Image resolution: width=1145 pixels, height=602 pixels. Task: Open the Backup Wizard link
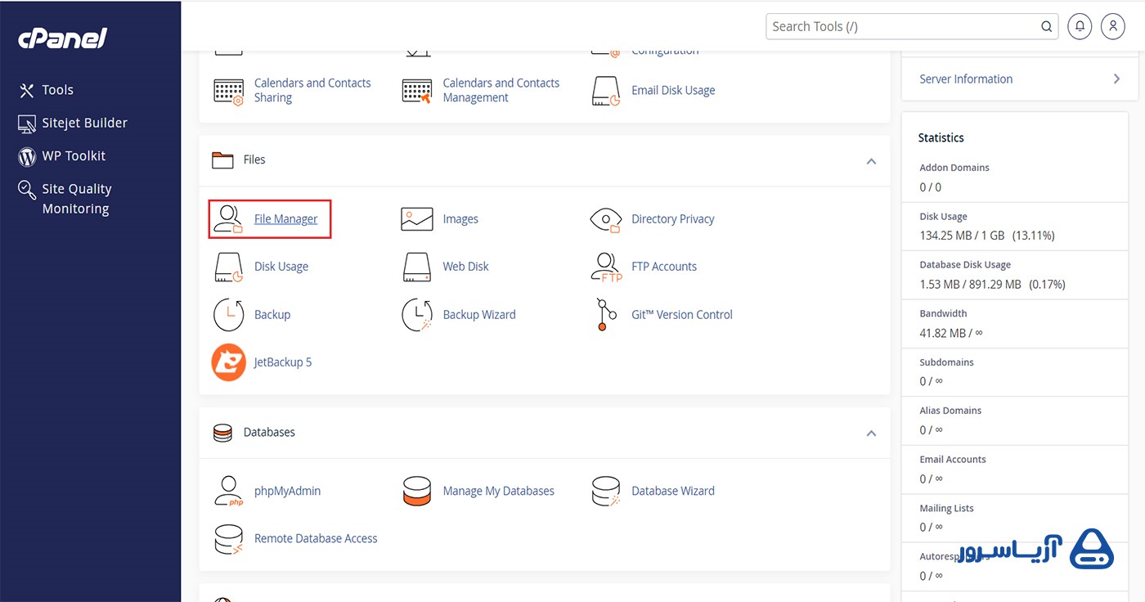[x=479, y=315]
